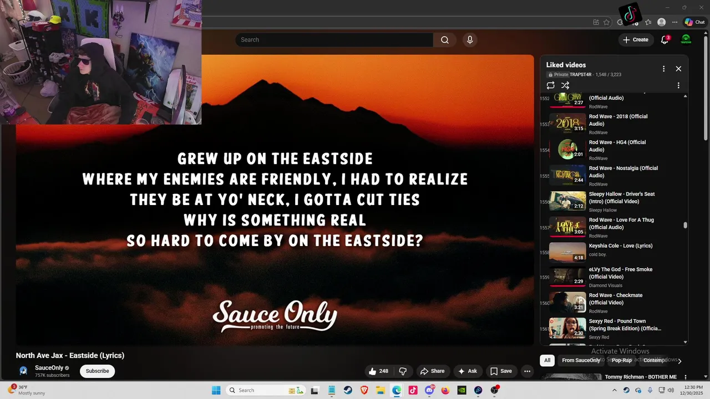Select the Pop-Rap chip
The height and width of the screenshot is (399, 710).
[x=622, y=360]
